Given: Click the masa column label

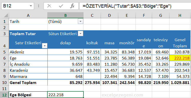Looking at the screenshot, I should click(x=109, y=43).
